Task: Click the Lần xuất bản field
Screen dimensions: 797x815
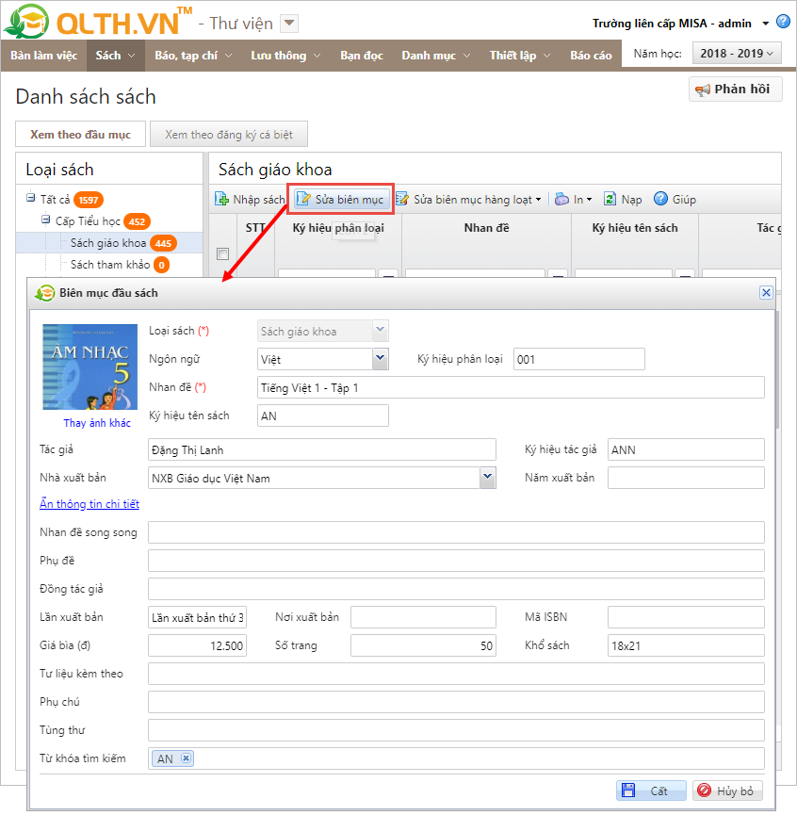Action: point(198,617)
